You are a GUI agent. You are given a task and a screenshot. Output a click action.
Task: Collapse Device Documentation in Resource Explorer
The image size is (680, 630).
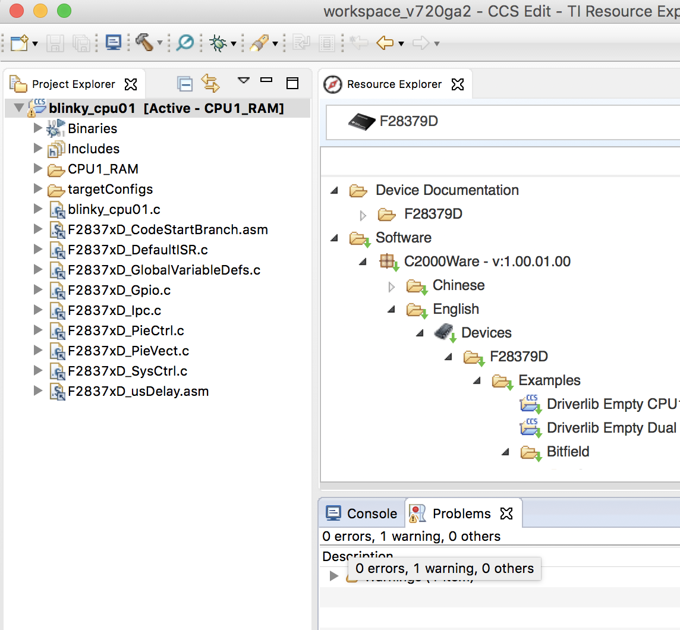[x=334, y=190]
